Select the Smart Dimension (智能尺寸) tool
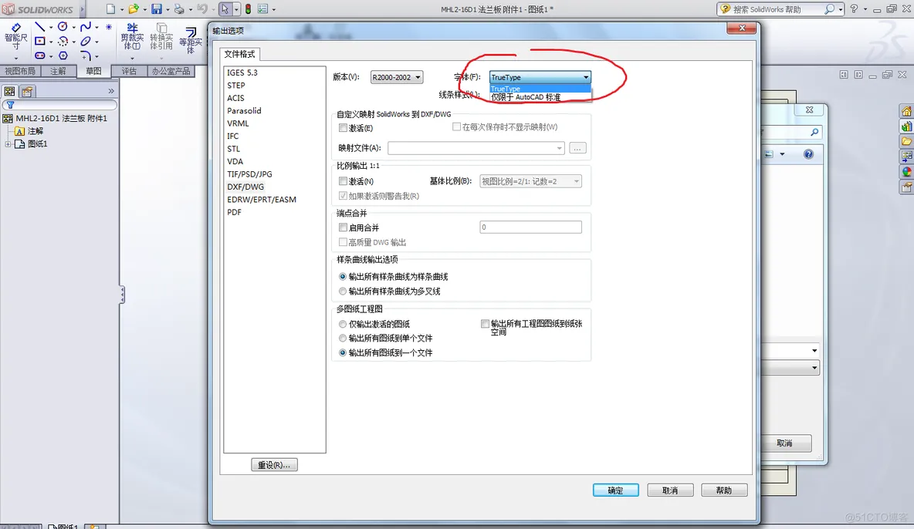 [x=15, y=38]
